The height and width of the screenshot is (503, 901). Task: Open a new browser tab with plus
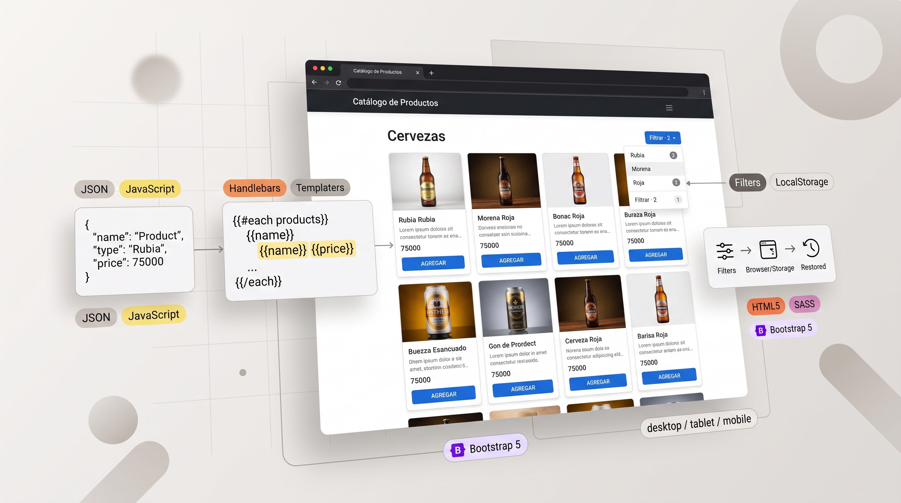pyautogui.click(x=431, y=73)
